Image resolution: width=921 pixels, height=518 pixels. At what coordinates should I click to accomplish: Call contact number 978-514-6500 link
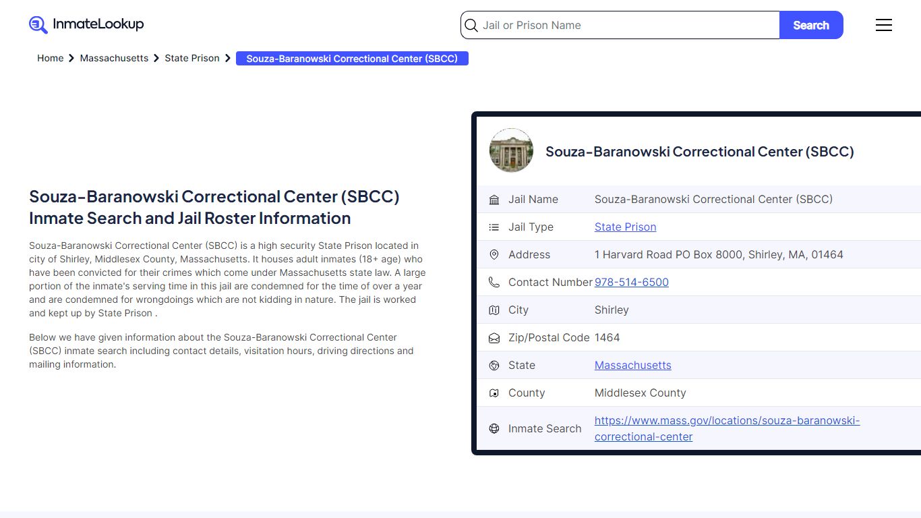(632, 283)
